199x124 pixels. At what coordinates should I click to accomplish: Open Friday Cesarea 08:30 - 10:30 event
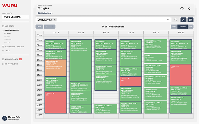point(156,58)
